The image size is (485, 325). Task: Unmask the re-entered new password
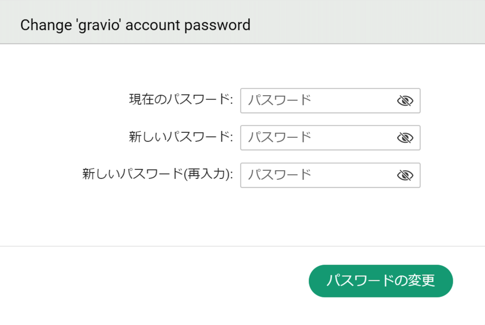coord(405,175)
